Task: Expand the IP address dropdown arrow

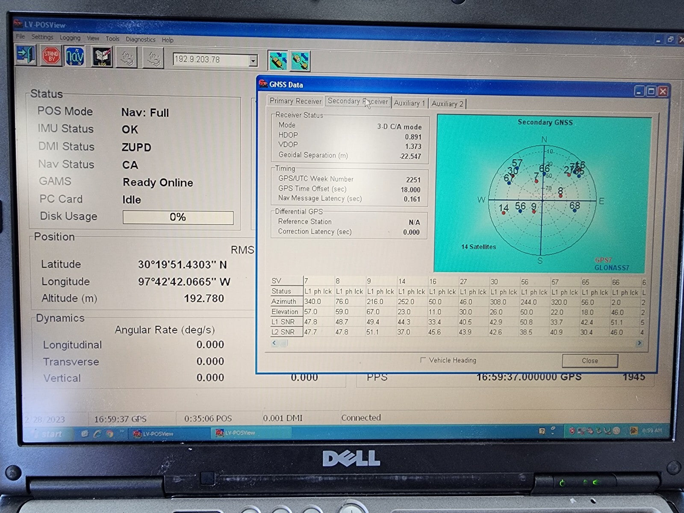Action: tap(253, 61)
